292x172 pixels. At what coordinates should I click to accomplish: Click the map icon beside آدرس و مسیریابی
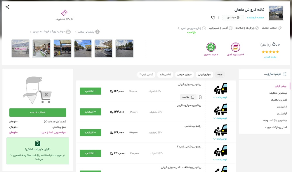click(x=231, y=28)
